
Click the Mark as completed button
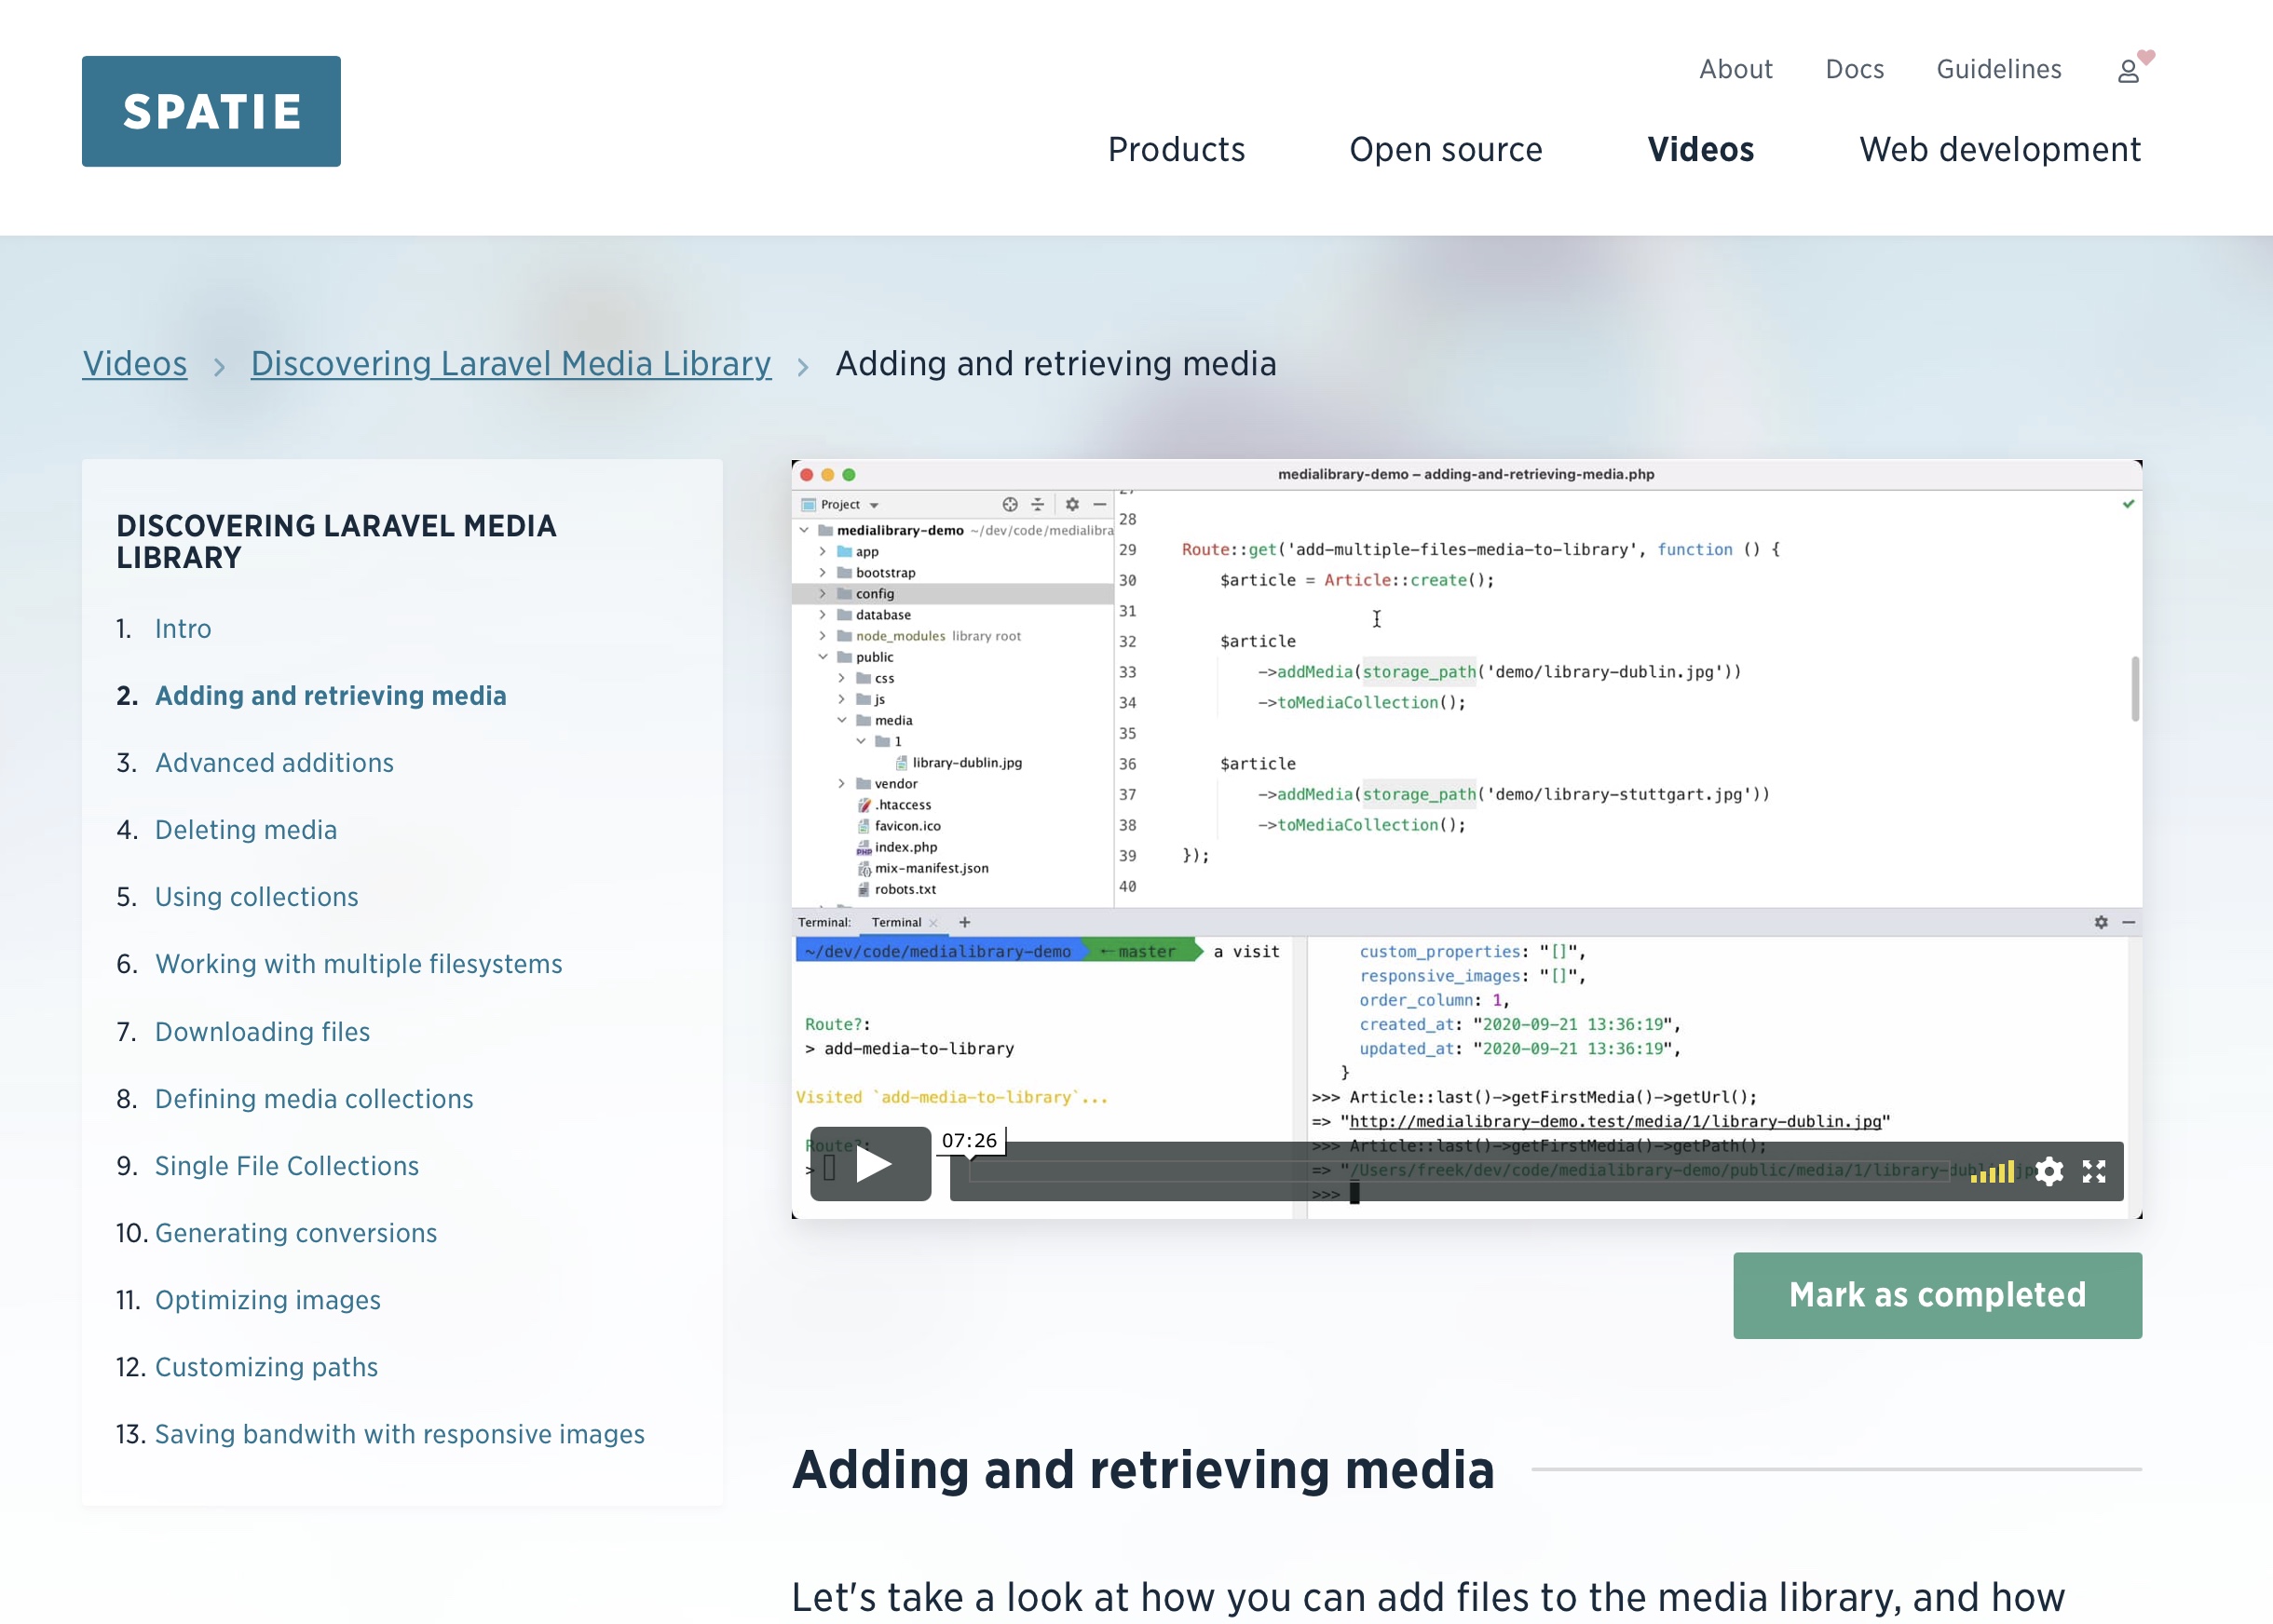click(x=1937, y=1295)
